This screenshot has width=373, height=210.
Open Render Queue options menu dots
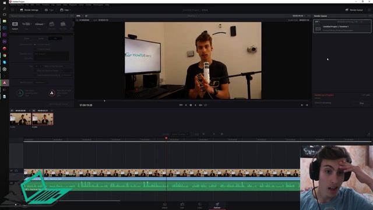point(370,16)
